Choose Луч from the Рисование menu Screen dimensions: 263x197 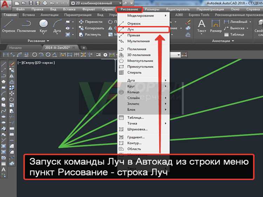pos(143,29)
